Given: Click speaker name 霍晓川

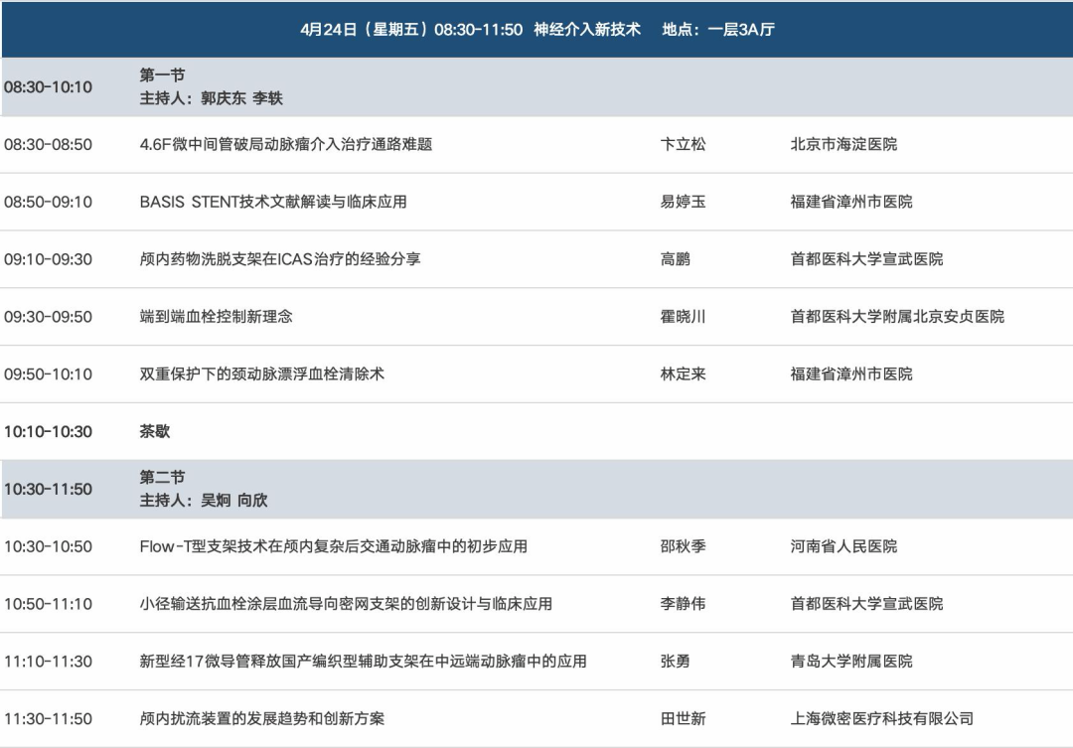Looking at the screenshot, I should click(x=683, y=317).
